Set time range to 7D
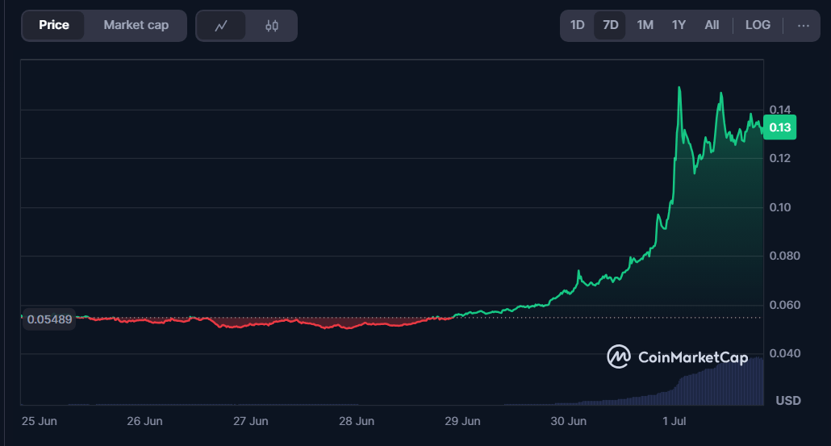 click(611, 25)
